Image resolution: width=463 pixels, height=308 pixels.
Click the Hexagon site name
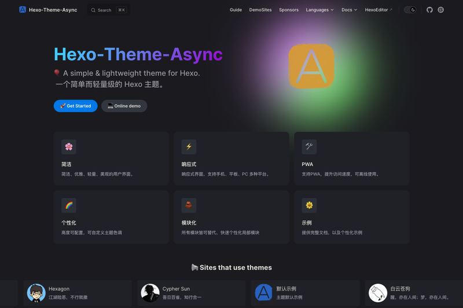click(x=59, y=289)
